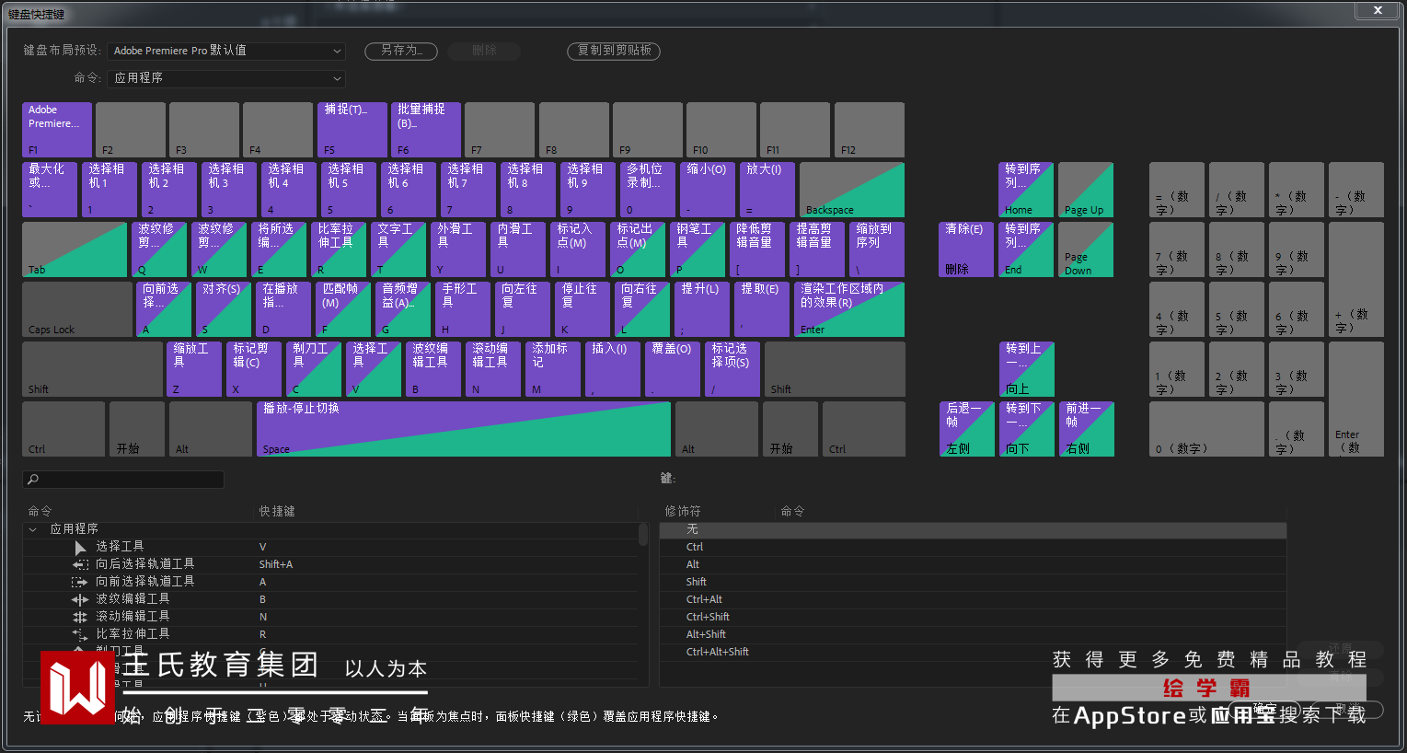Click the Backspace key
The height and width of the screenshot is (753, 1407).
pyautogui.click(x=852, y=190)
